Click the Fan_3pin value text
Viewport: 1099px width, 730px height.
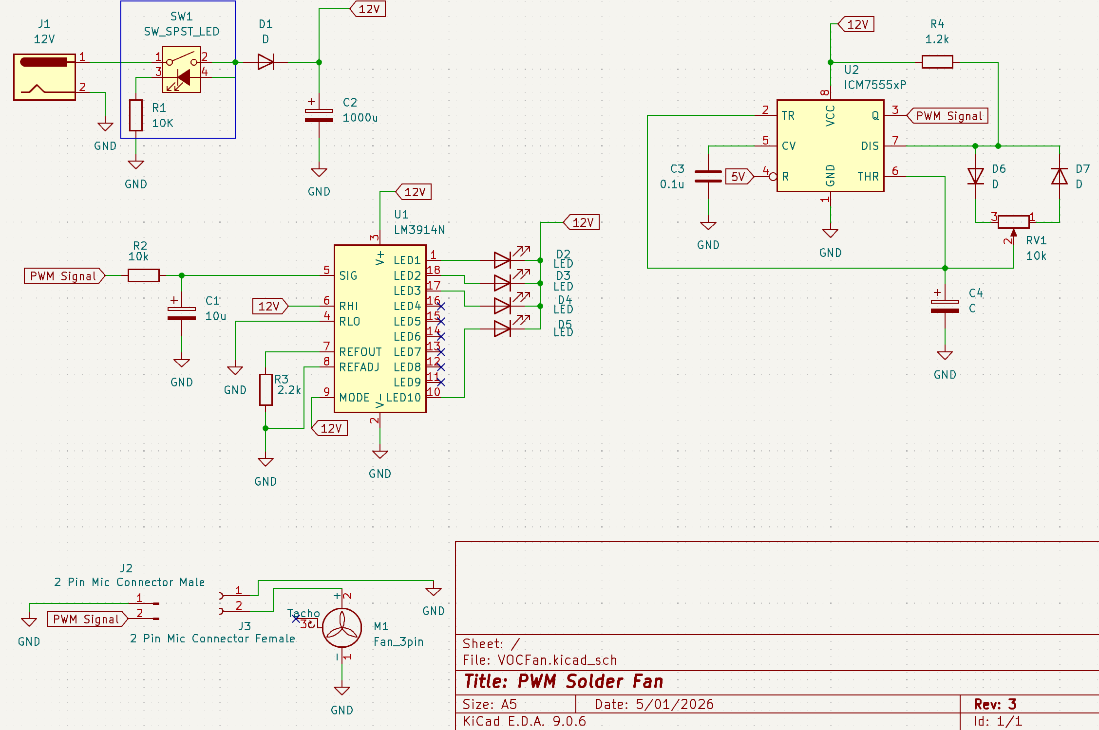click(x=398, y=641)
